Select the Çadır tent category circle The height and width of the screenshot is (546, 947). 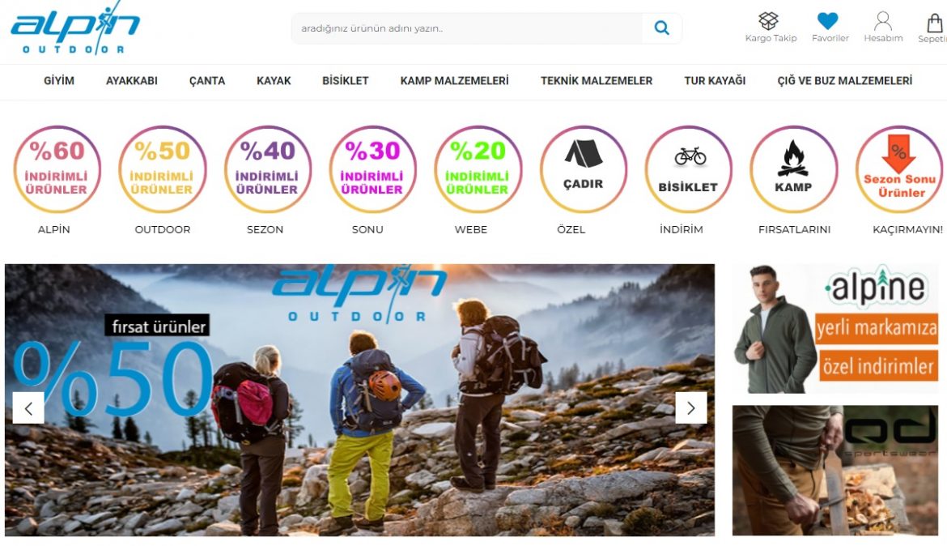coord(583,169)
